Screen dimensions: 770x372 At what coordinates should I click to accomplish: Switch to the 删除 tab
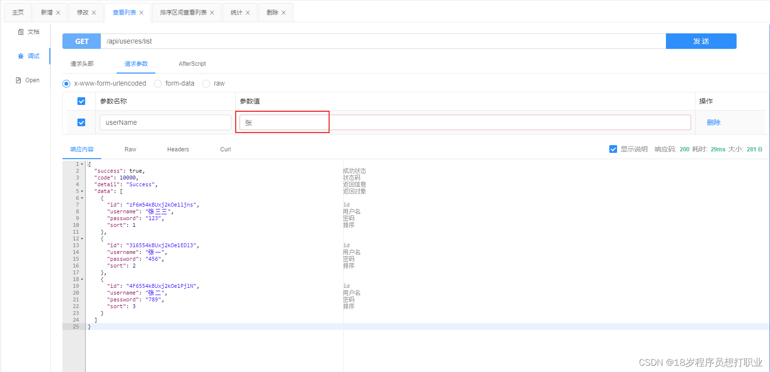coord(272,13)
